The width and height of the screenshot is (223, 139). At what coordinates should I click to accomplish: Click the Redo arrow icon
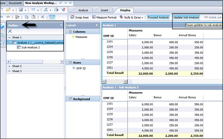click(8, 17)
